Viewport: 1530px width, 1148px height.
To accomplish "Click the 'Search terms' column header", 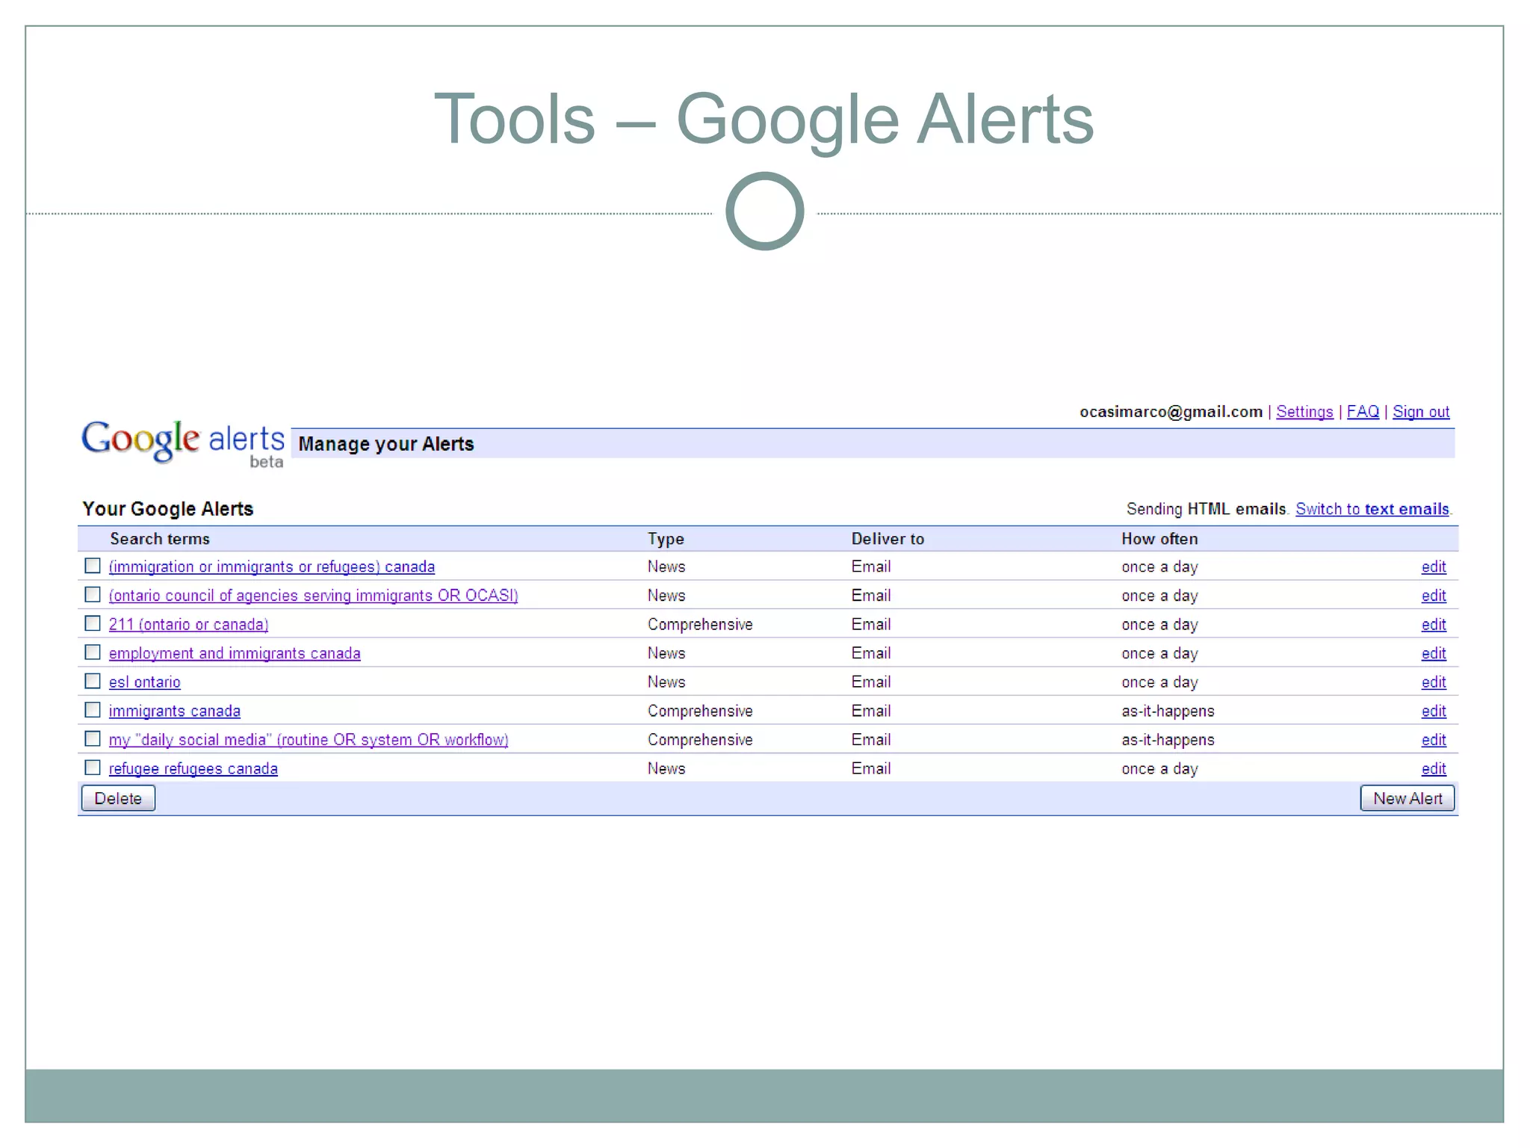I will pos(160,539).
